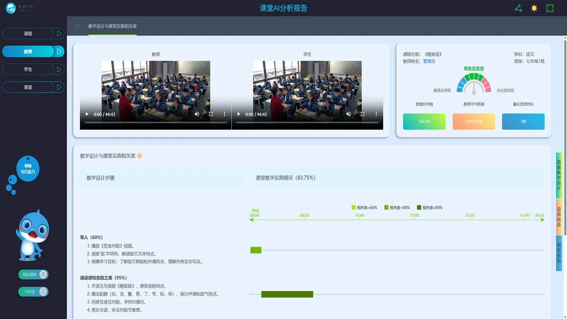Click the help question mark icon
This screenshot has width=567, height=319.
tap(140, 156)
